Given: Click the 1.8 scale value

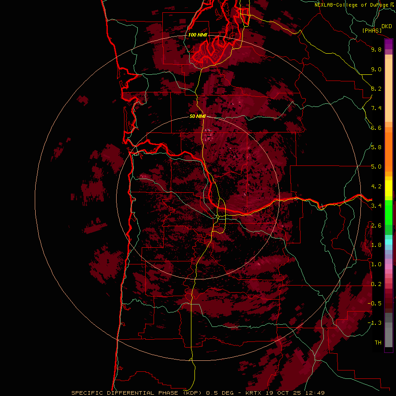Looking at the screenshot, I should coord(376,245).
